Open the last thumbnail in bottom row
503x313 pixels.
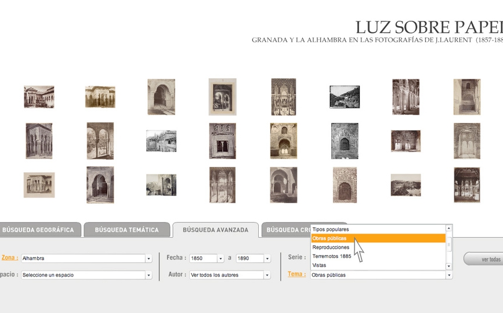466,185
